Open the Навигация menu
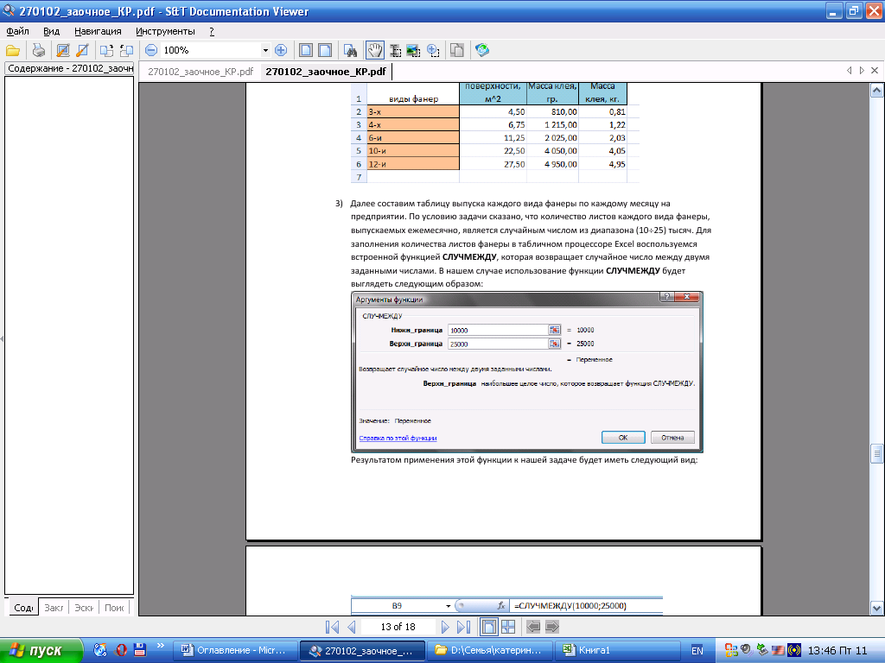 click(x=98, y=31)
